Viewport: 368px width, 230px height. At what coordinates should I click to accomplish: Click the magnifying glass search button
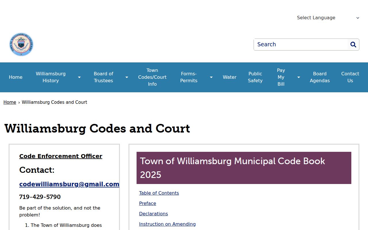click(353, 45)
